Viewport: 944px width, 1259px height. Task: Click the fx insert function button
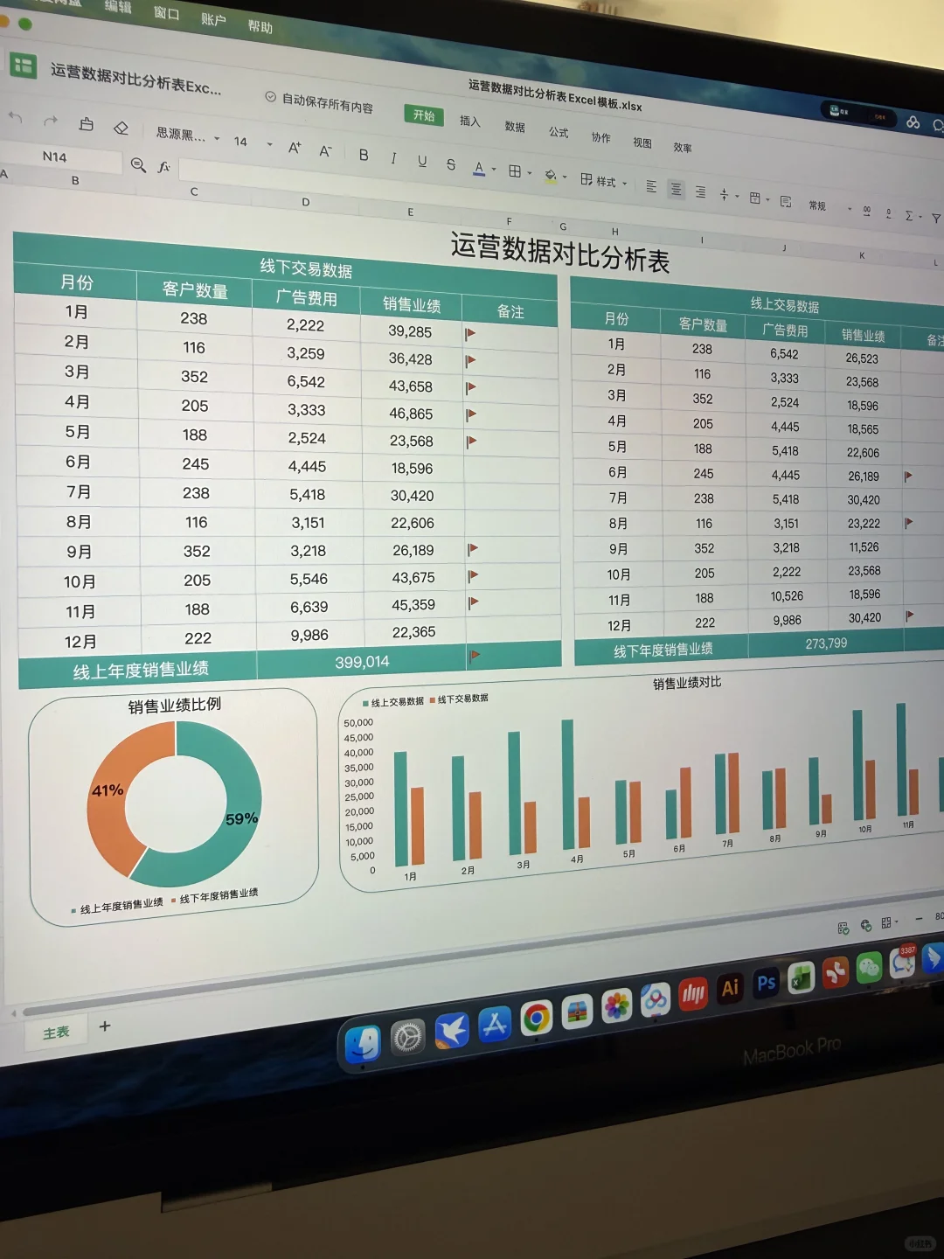[x=163, y=168]
